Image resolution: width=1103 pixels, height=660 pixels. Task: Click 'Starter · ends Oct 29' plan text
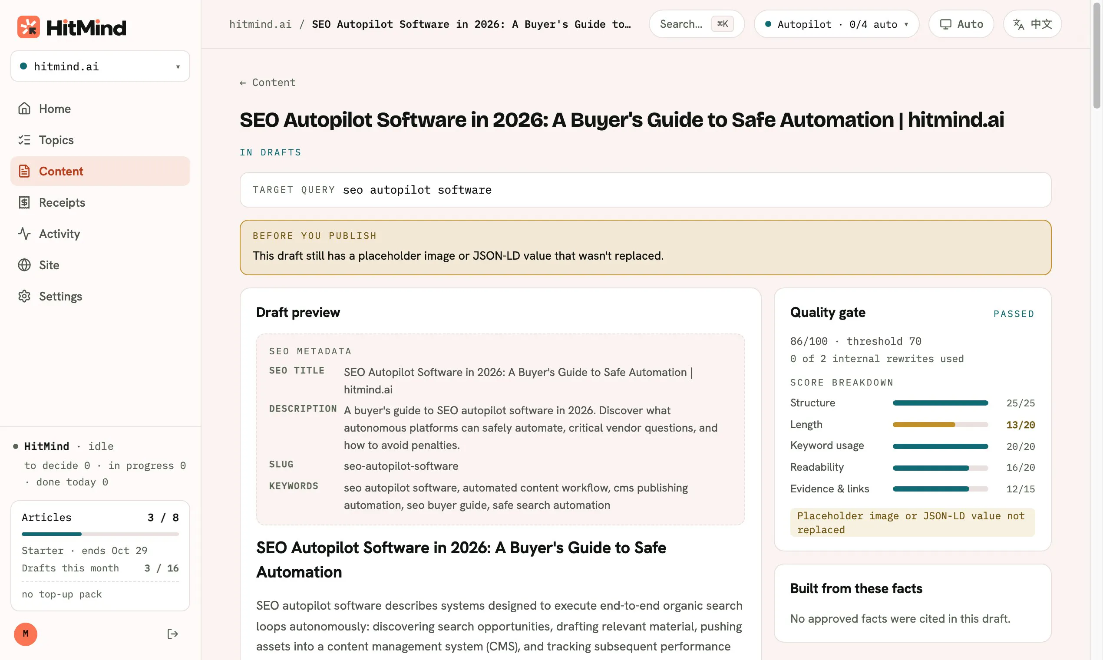(x=85, y=550)
